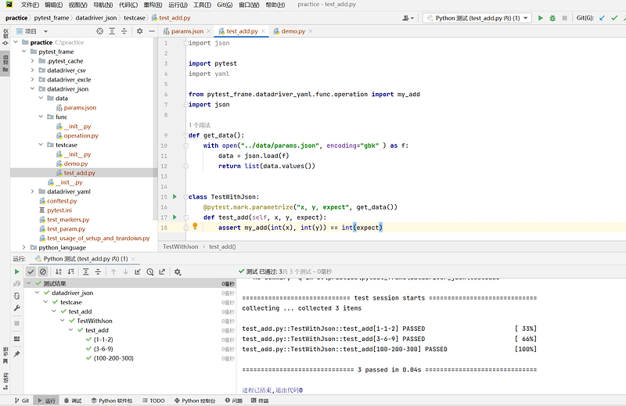Viewport: 626px width, 406px height.
Task: Open the Python 控制台 tool window
Action: tap(195, 401)
